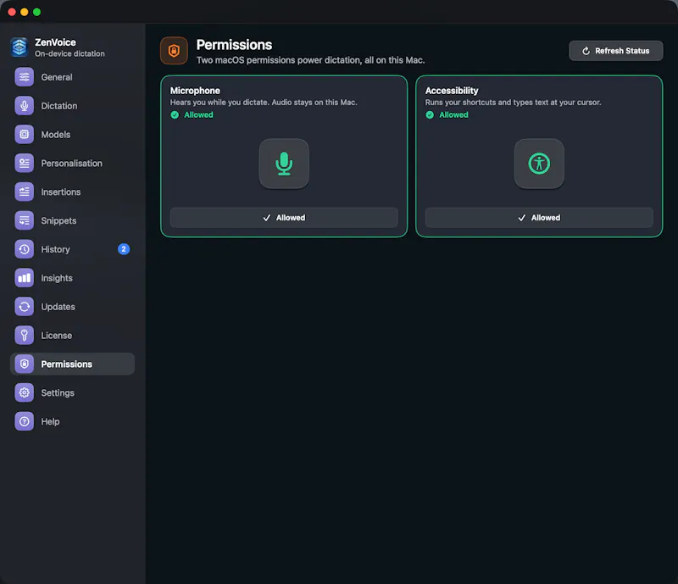Click the General sliders icon in sidebar
This screenshot has width=678, height=584.
click(x=25, y=77)
